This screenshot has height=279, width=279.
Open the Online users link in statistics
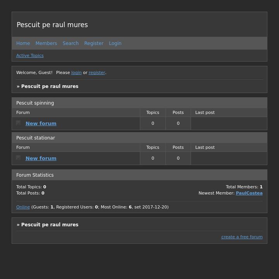tap(23, 207)
